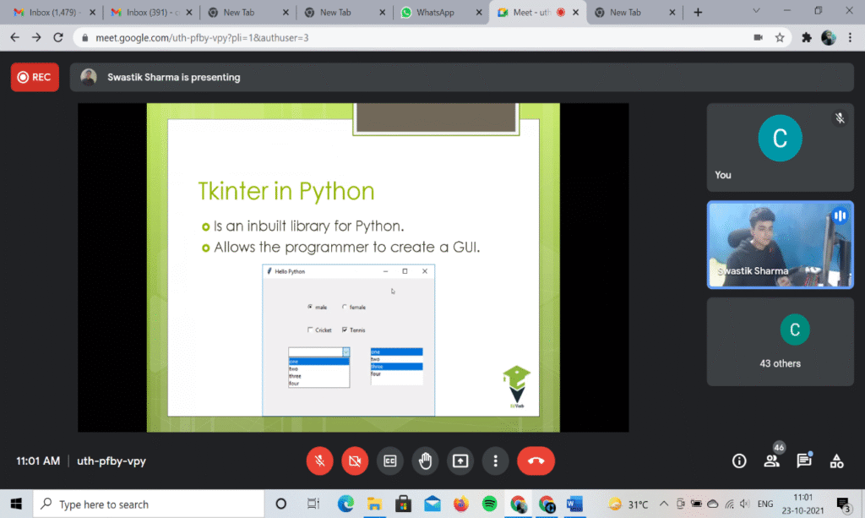Show the participants list panel

771,461
